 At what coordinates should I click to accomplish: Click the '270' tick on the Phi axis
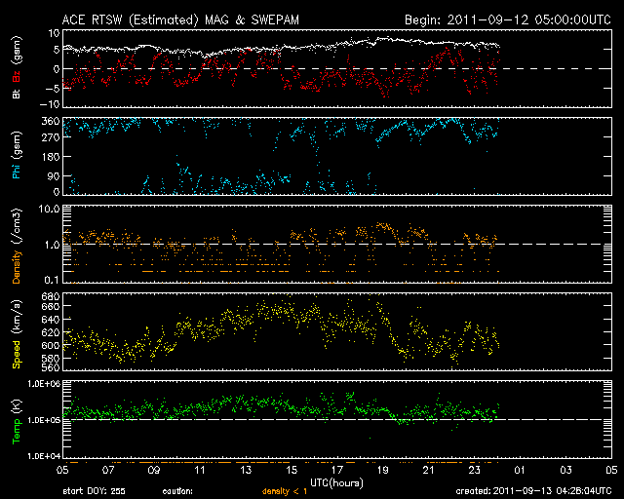point(51,137)
